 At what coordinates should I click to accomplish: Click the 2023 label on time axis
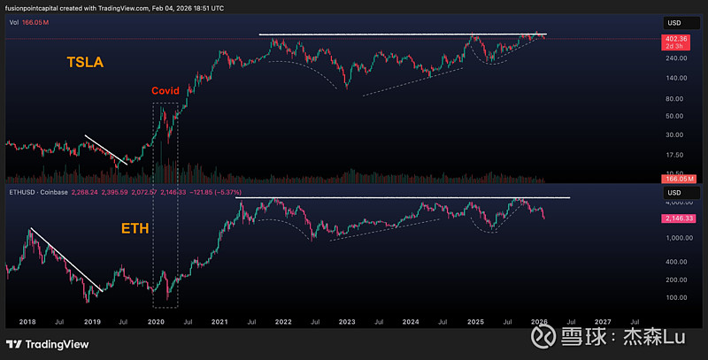(347, 322)
